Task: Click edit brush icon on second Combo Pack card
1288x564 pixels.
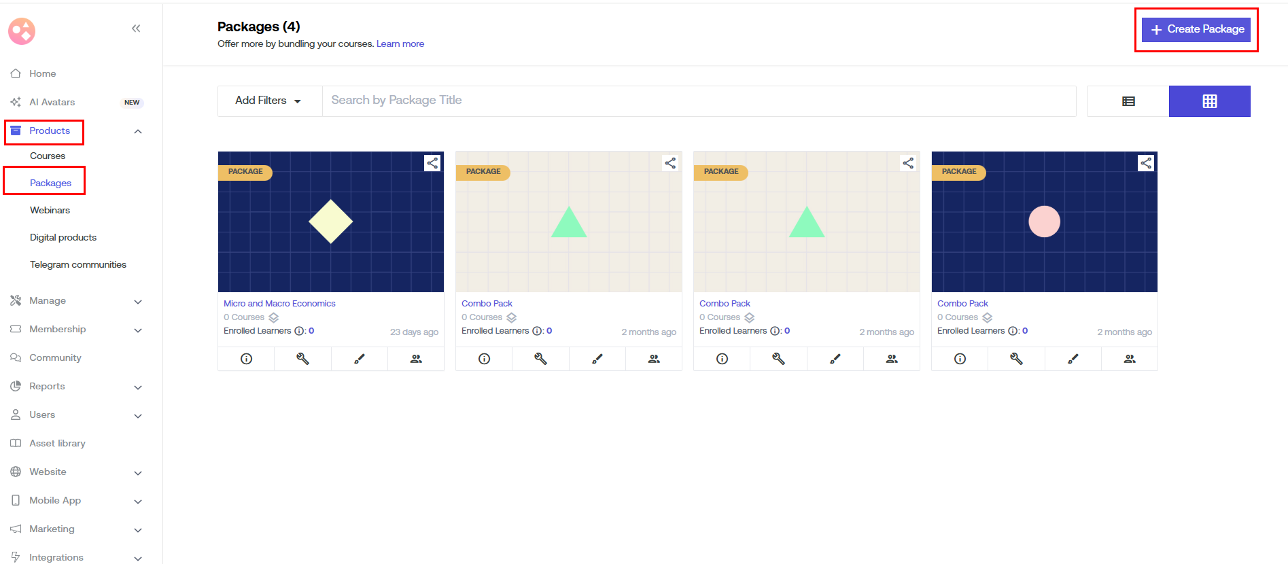Action: click(835, 359)
